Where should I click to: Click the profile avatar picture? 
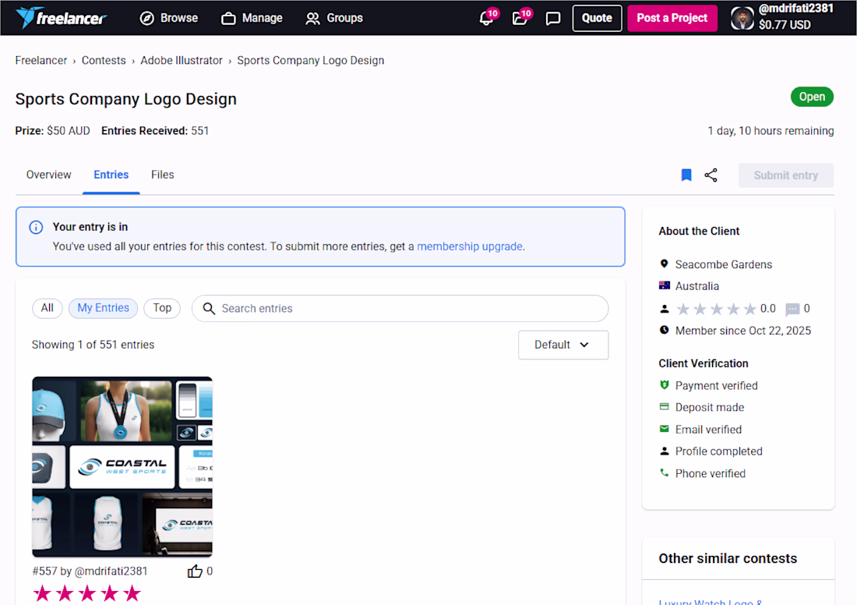[742, 18]
